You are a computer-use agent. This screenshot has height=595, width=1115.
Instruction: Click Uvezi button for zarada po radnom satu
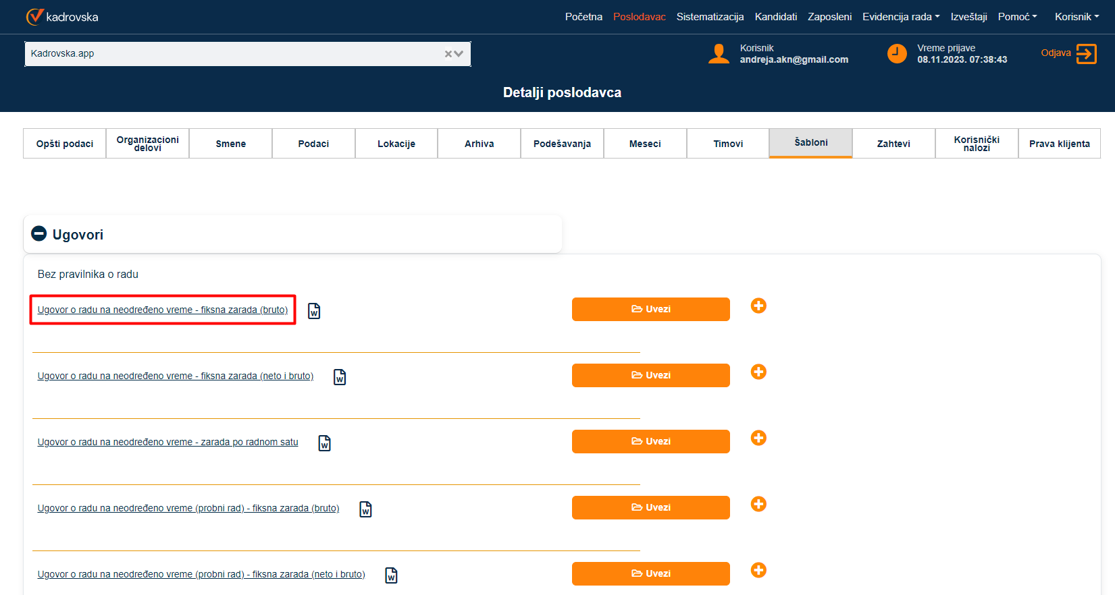(x=650, y=441)
